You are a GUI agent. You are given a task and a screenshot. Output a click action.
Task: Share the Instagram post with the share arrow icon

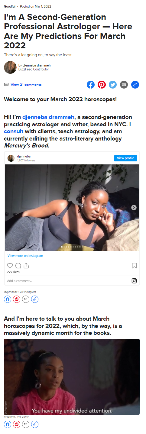click(26, 266)
